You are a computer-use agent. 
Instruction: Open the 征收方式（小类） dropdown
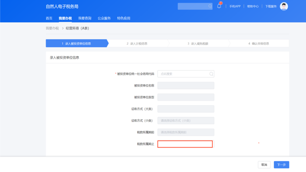(x=186, y=120)
